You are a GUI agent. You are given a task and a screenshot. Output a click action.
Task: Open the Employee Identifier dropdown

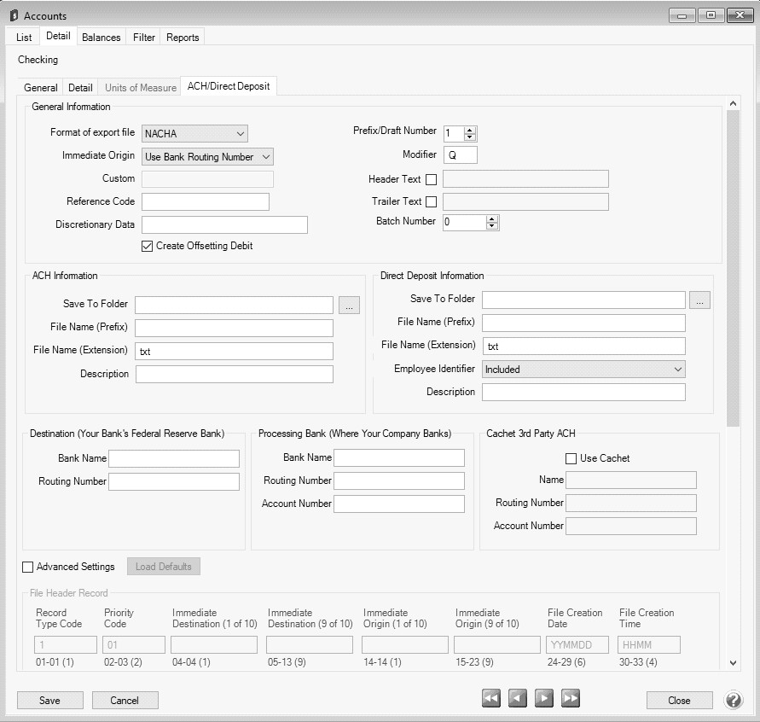tap(583, 370)
